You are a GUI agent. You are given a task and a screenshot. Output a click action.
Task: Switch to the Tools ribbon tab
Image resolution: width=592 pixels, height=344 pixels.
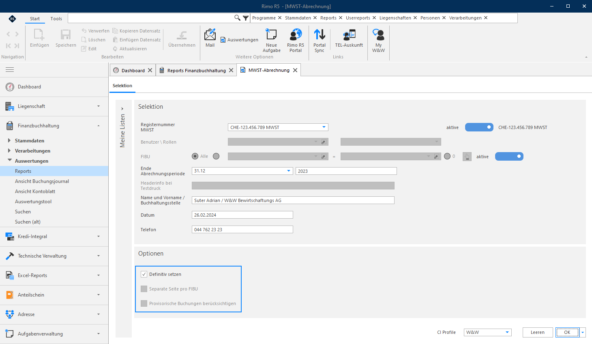[x=56, y=19]
